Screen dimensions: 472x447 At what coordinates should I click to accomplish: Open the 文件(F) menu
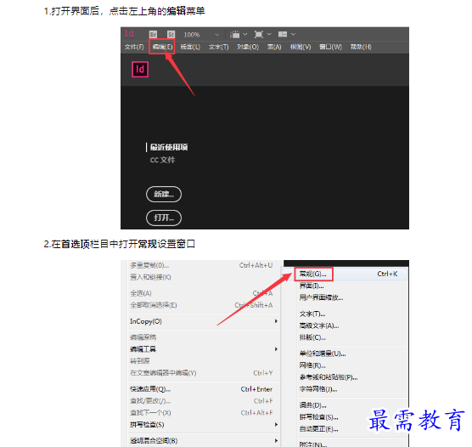[x=134, y=47]
